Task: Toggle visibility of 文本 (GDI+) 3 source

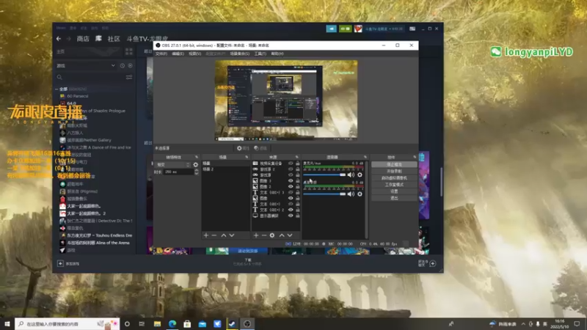Action: click(x=291, y=192)
